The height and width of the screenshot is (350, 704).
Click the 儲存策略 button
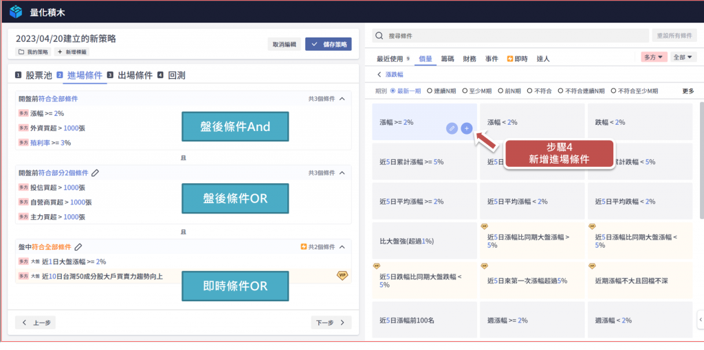[328, 44]
